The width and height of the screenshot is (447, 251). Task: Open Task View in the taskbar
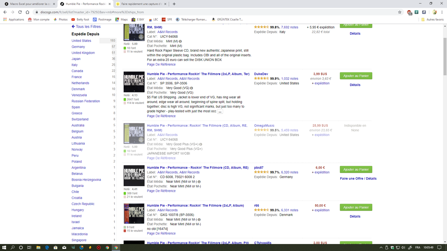click(29, 247)
